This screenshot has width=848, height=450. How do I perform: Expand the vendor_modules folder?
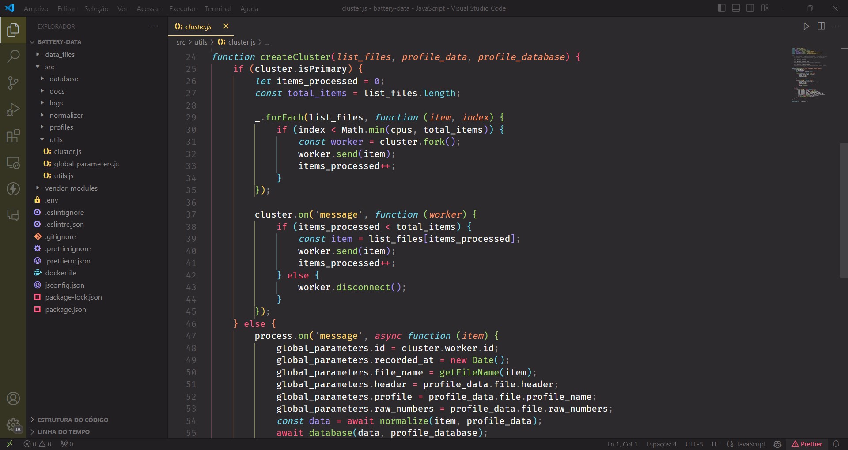click(71, 188)
